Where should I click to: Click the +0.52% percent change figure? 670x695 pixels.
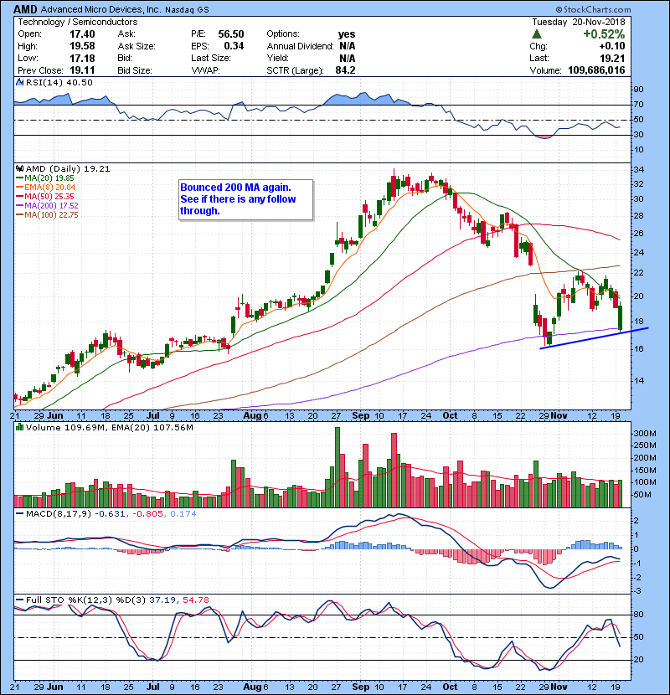click(604, 34)
